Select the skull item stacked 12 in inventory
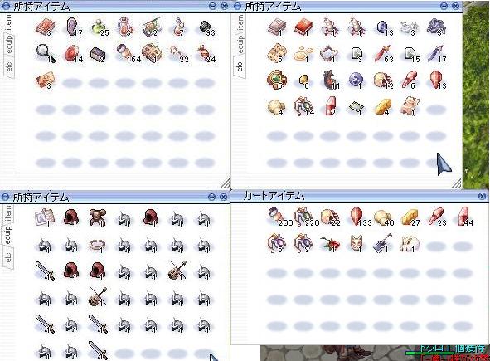This screenshot has height=361, width=490. 382,80
